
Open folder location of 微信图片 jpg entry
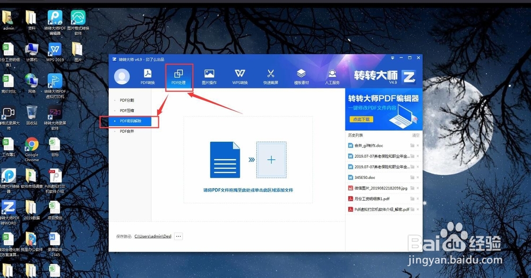tap(412, 188)
